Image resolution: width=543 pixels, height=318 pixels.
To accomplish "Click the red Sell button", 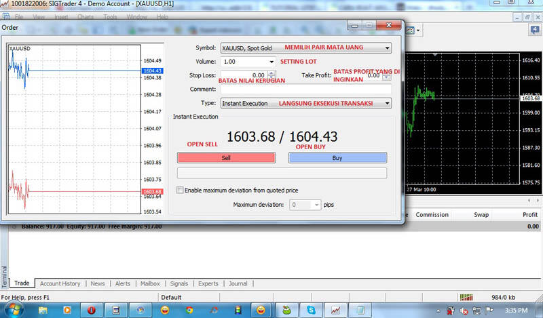I will [x=226, y=158].
